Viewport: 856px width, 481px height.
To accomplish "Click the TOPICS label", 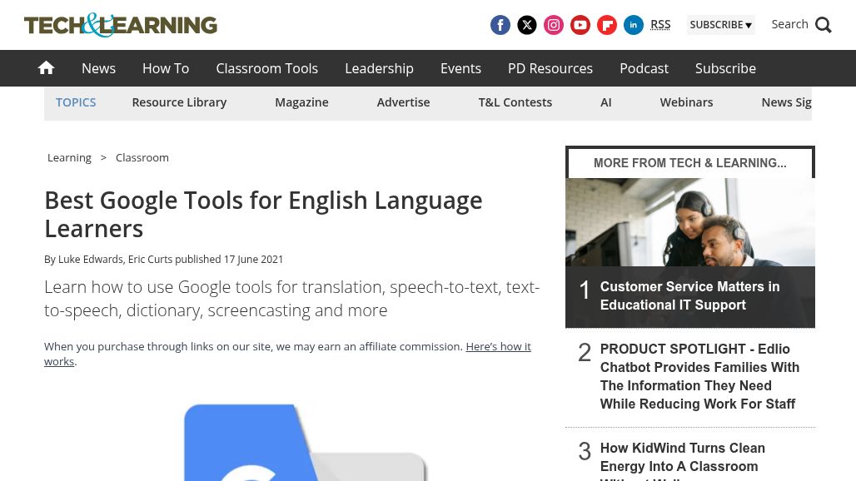I will point(76,102).
